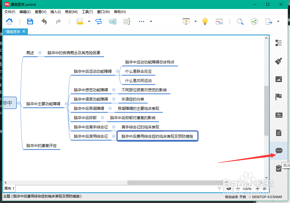Collapse the 脑卒中语言功能障碍 branch
This screenshot has height=203, width=290.
click(x=114, y=99)
